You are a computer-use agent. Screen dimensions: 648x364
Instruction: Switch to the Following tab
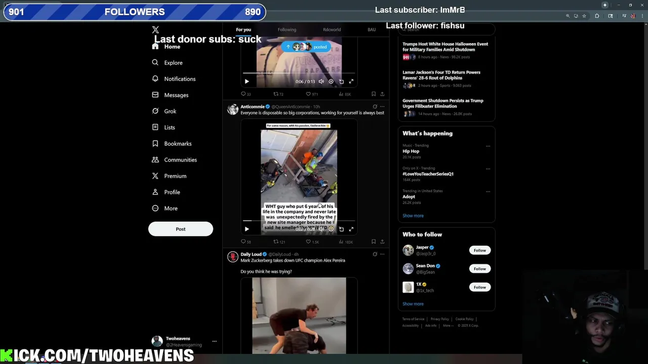point(287,29)
